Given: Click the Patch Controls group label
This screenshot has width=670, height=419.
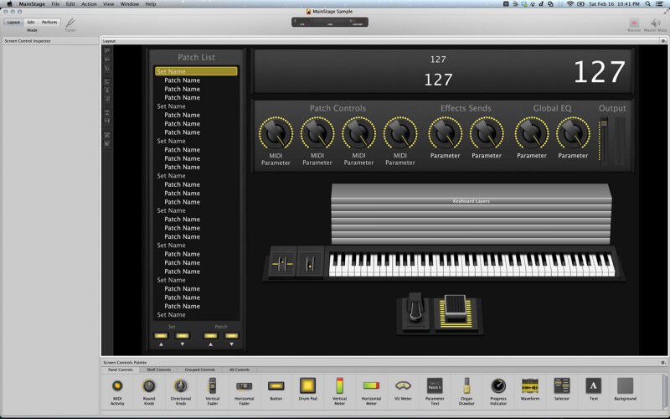Looking at the screenshot, I should (338, 108).
